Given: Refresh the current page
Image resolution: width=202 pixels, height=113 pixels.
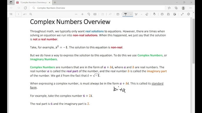Looking at the screenshot, I should click(25, 8).
